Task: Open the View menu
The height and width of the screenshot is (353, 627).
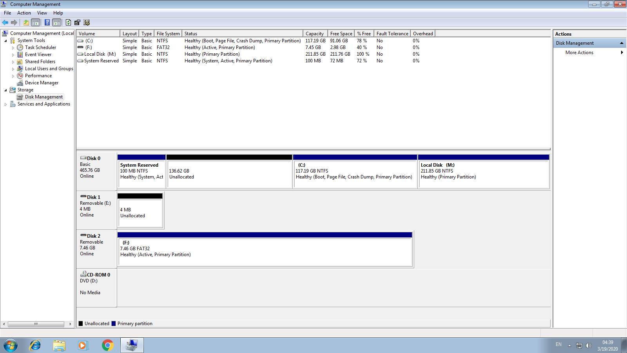Action: [x=42, y=13]
